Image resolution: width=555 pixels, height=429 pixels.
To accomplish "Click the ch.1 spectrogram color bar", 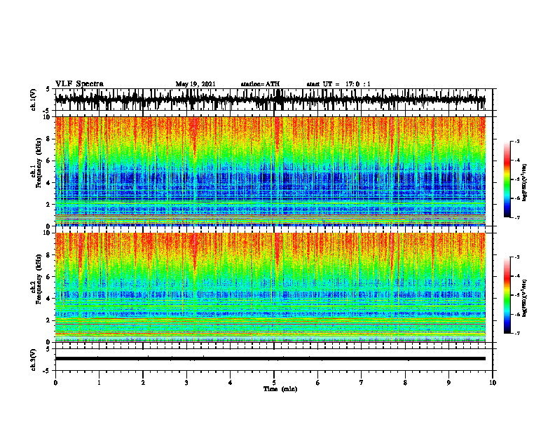I will [507, 179].
